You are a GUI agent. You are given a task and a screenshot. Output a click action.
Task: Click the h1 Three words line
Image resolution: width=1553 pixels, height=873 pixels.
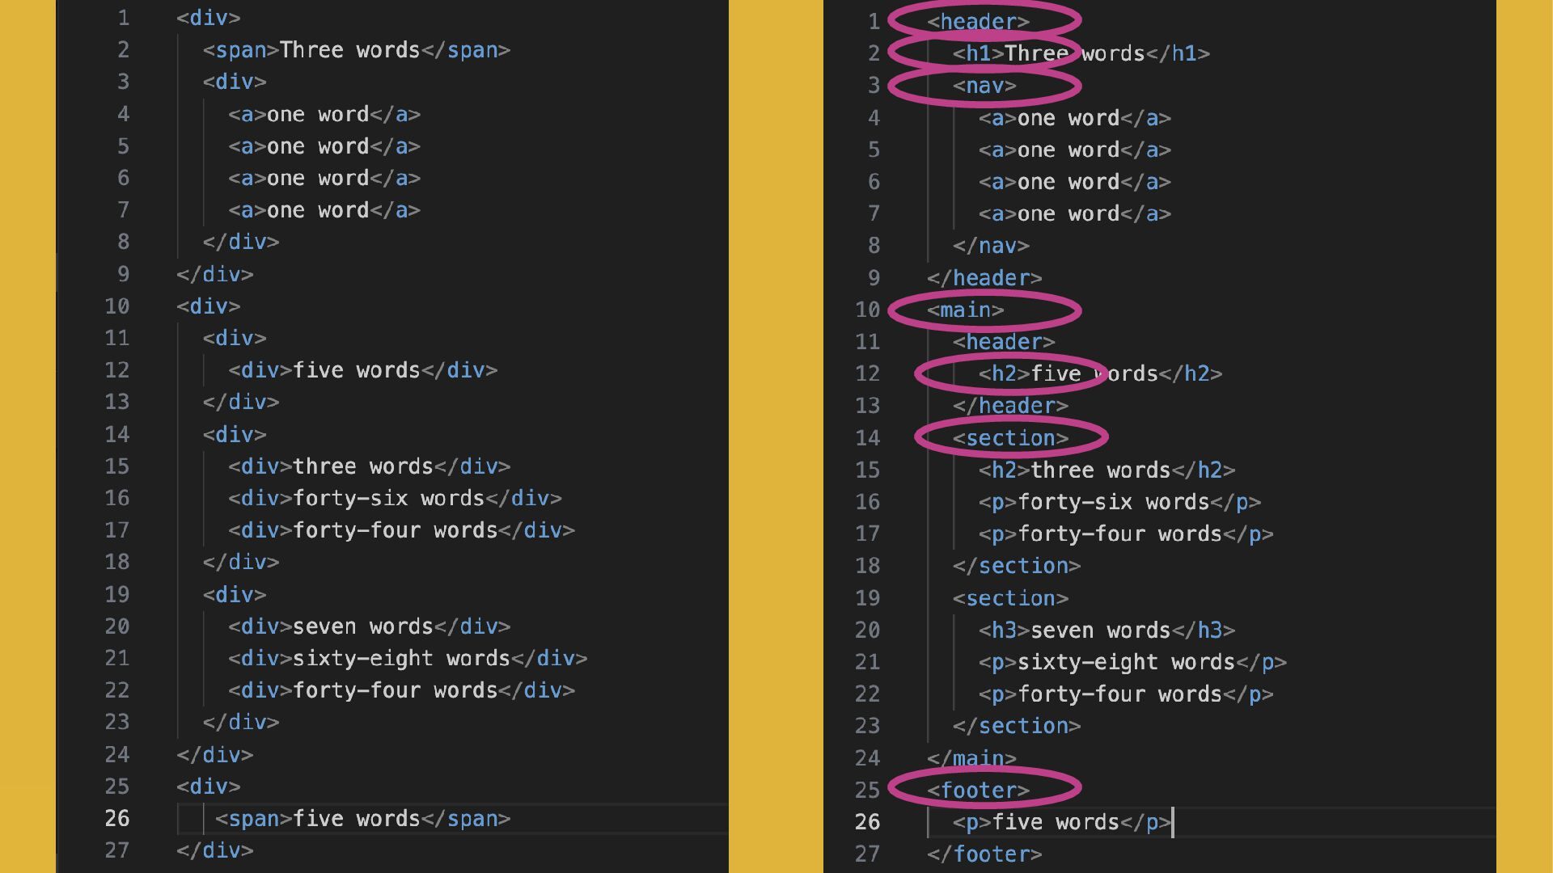(x=1081, y=54)
